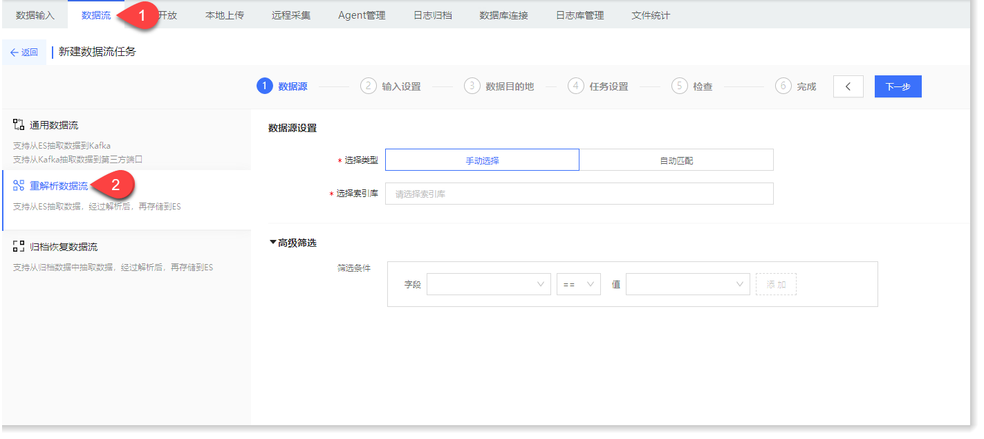The image size is (984, 439).
Task: Click the dashed 添加 button
Action: (x=777, y=284)
